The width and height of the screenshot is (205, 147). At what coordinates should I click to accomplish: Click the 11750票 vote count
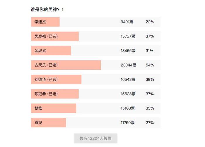click(x=127, y=122)
